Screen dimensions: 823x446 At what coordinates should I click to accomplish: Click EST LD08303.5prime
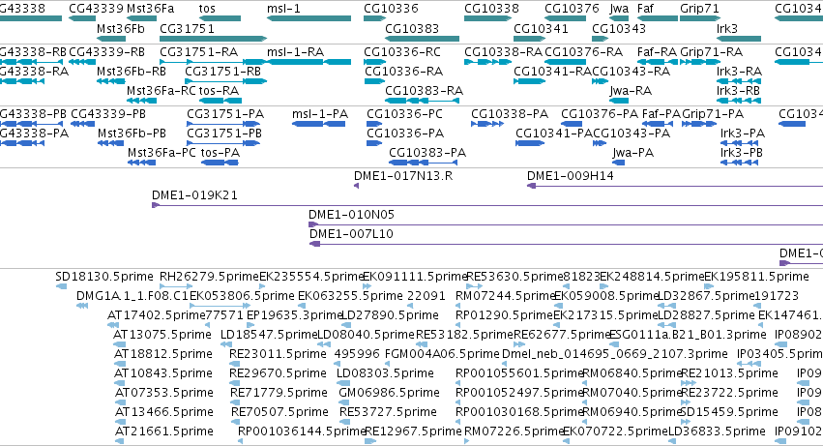click(385, 373)
